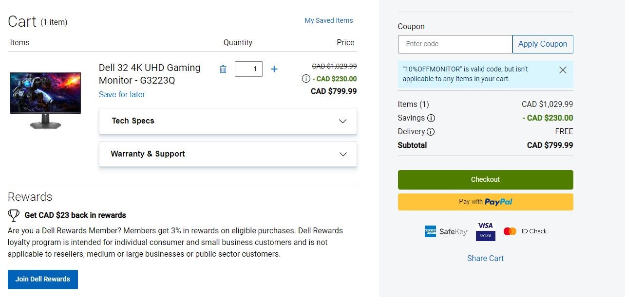Click the Dell Rewards trophy icon

13,214
